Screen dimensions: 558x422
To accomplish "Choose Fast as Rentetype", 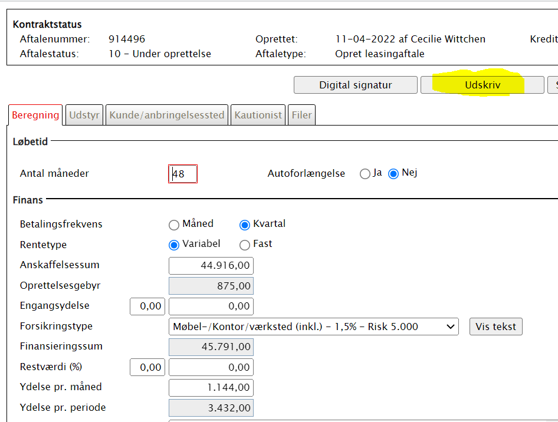I will [245, 245].
